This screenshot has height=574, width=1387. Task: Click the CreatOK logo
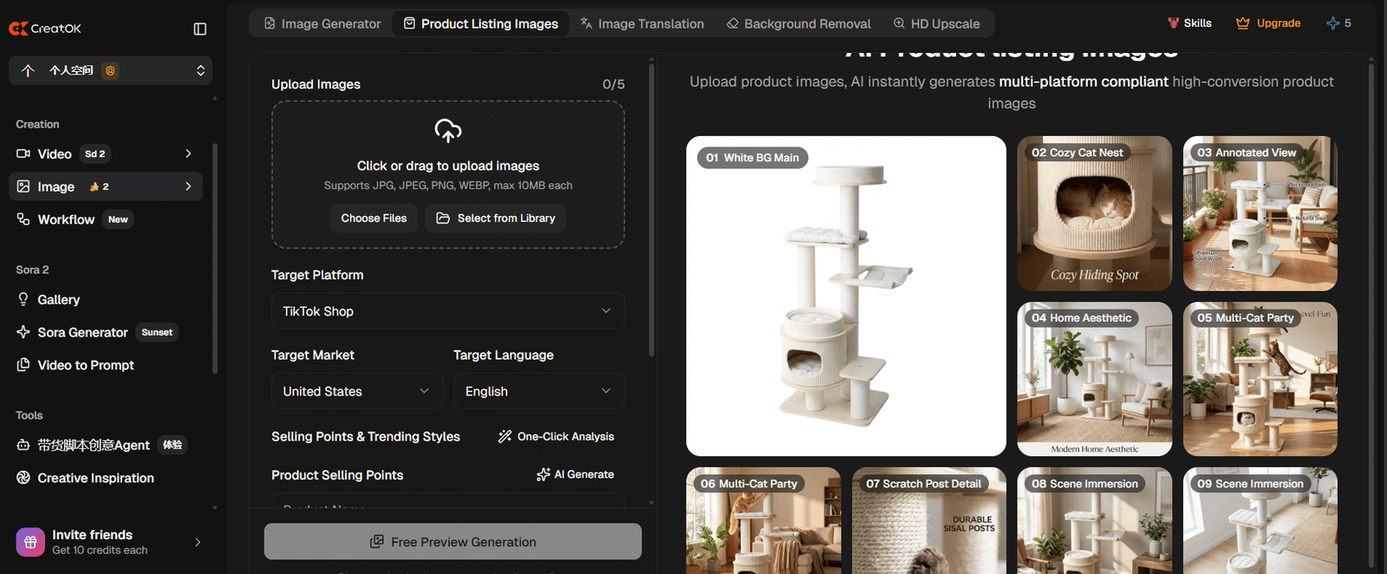(x=45, y=29)
